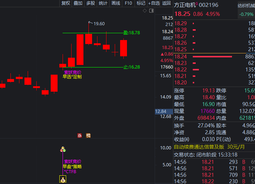
Task: Open the 统计 statistics dropdown
Action: click(x=103, y=3)
